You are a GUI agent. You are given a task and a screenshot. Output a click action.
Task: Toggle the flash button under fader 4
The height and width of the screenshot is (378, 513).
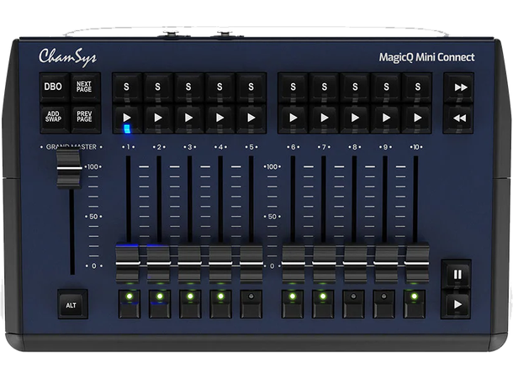click(x=220, y=304)
